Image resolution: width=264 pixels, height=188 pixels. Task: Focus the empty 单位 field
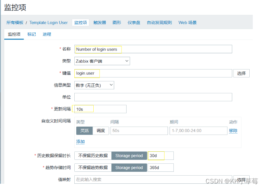tap(153, 97)
